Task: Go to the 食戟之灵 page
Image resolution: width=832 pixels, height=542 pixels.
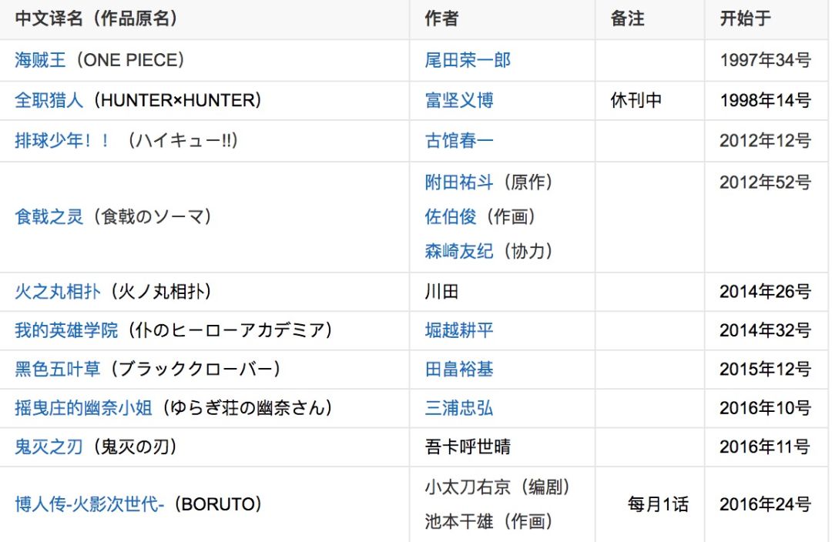Action: coord(49,217)
